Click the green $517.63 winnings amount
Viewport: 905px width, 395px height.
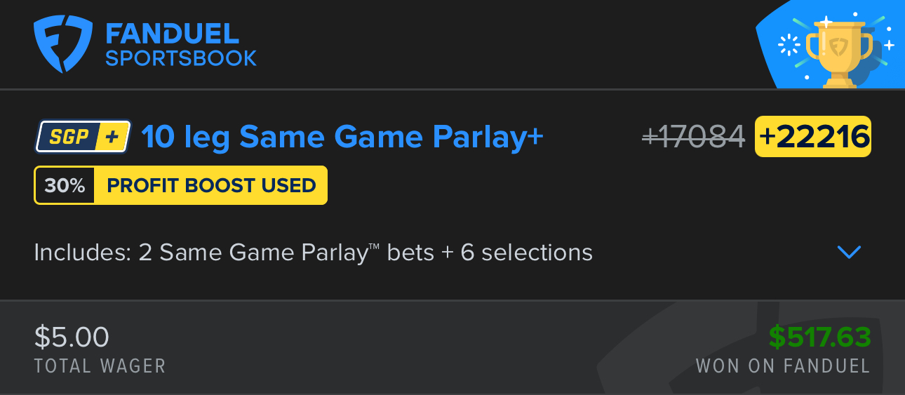coord(819,337)
